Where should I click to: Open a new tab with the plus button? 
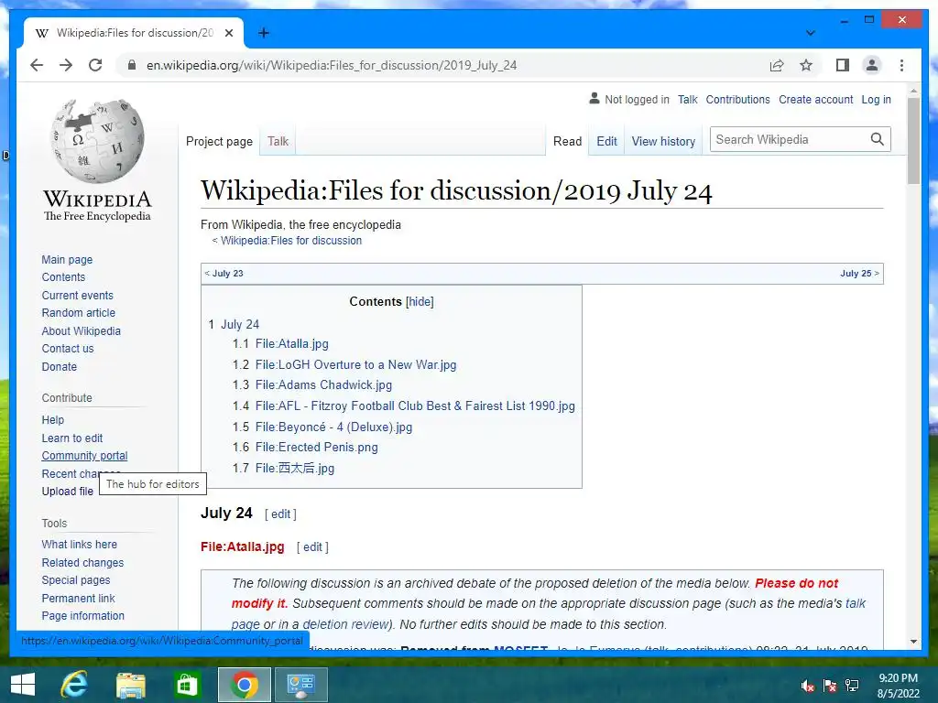pos(263,33)
